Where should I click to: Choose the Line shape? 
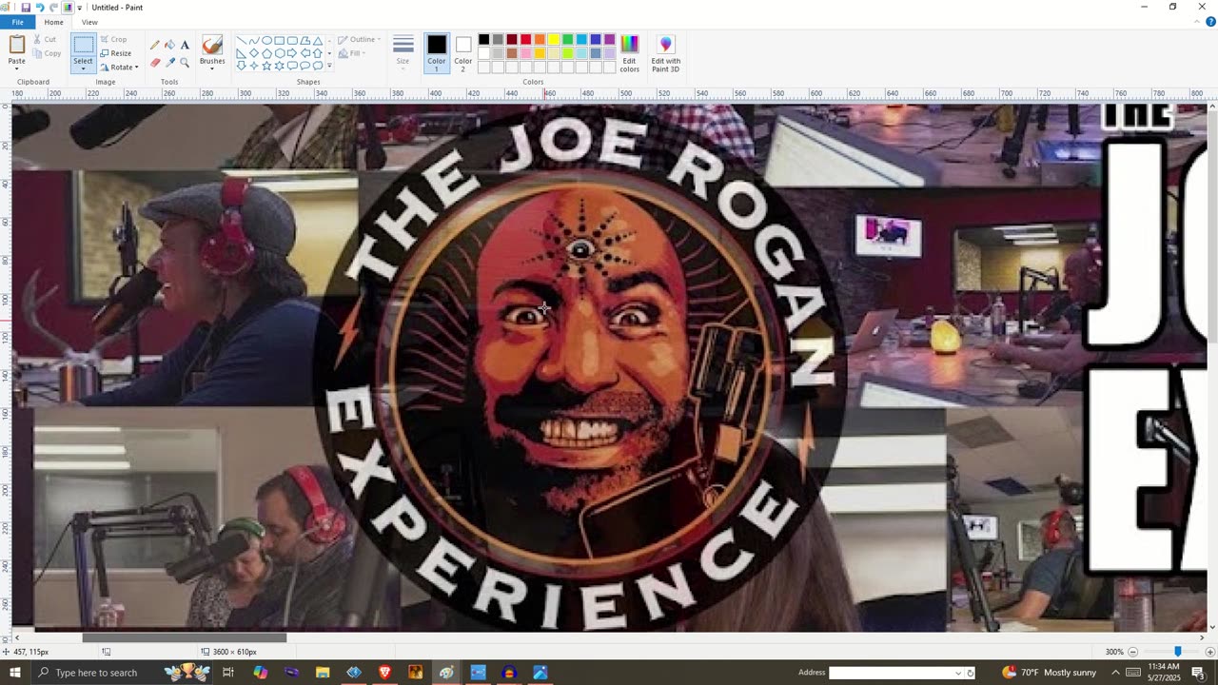[x=242, y=41]
